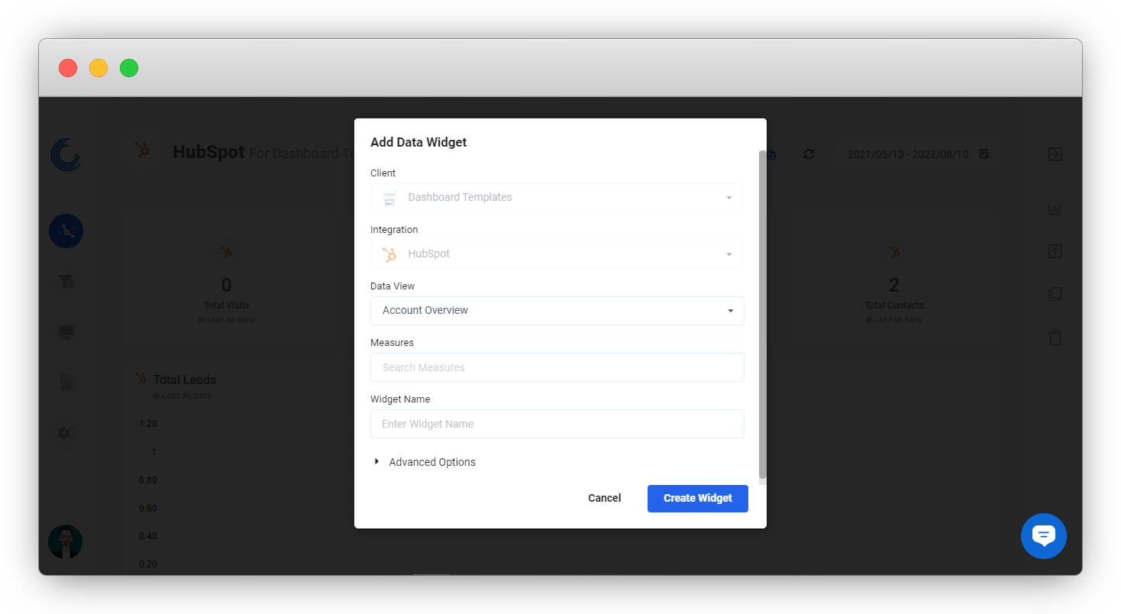Click the Enter Widget Name field

[x=557, y=424]
